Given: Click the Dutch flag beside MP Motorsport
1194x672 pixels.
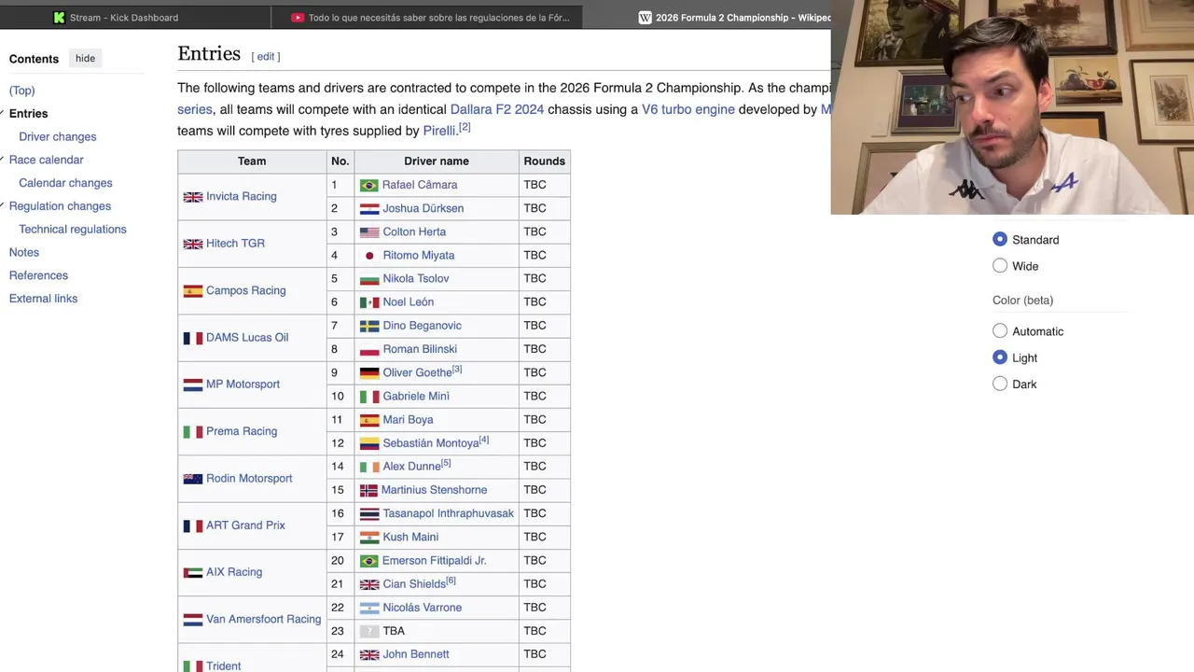Looking at the screenshot, I should click(193, 385).
